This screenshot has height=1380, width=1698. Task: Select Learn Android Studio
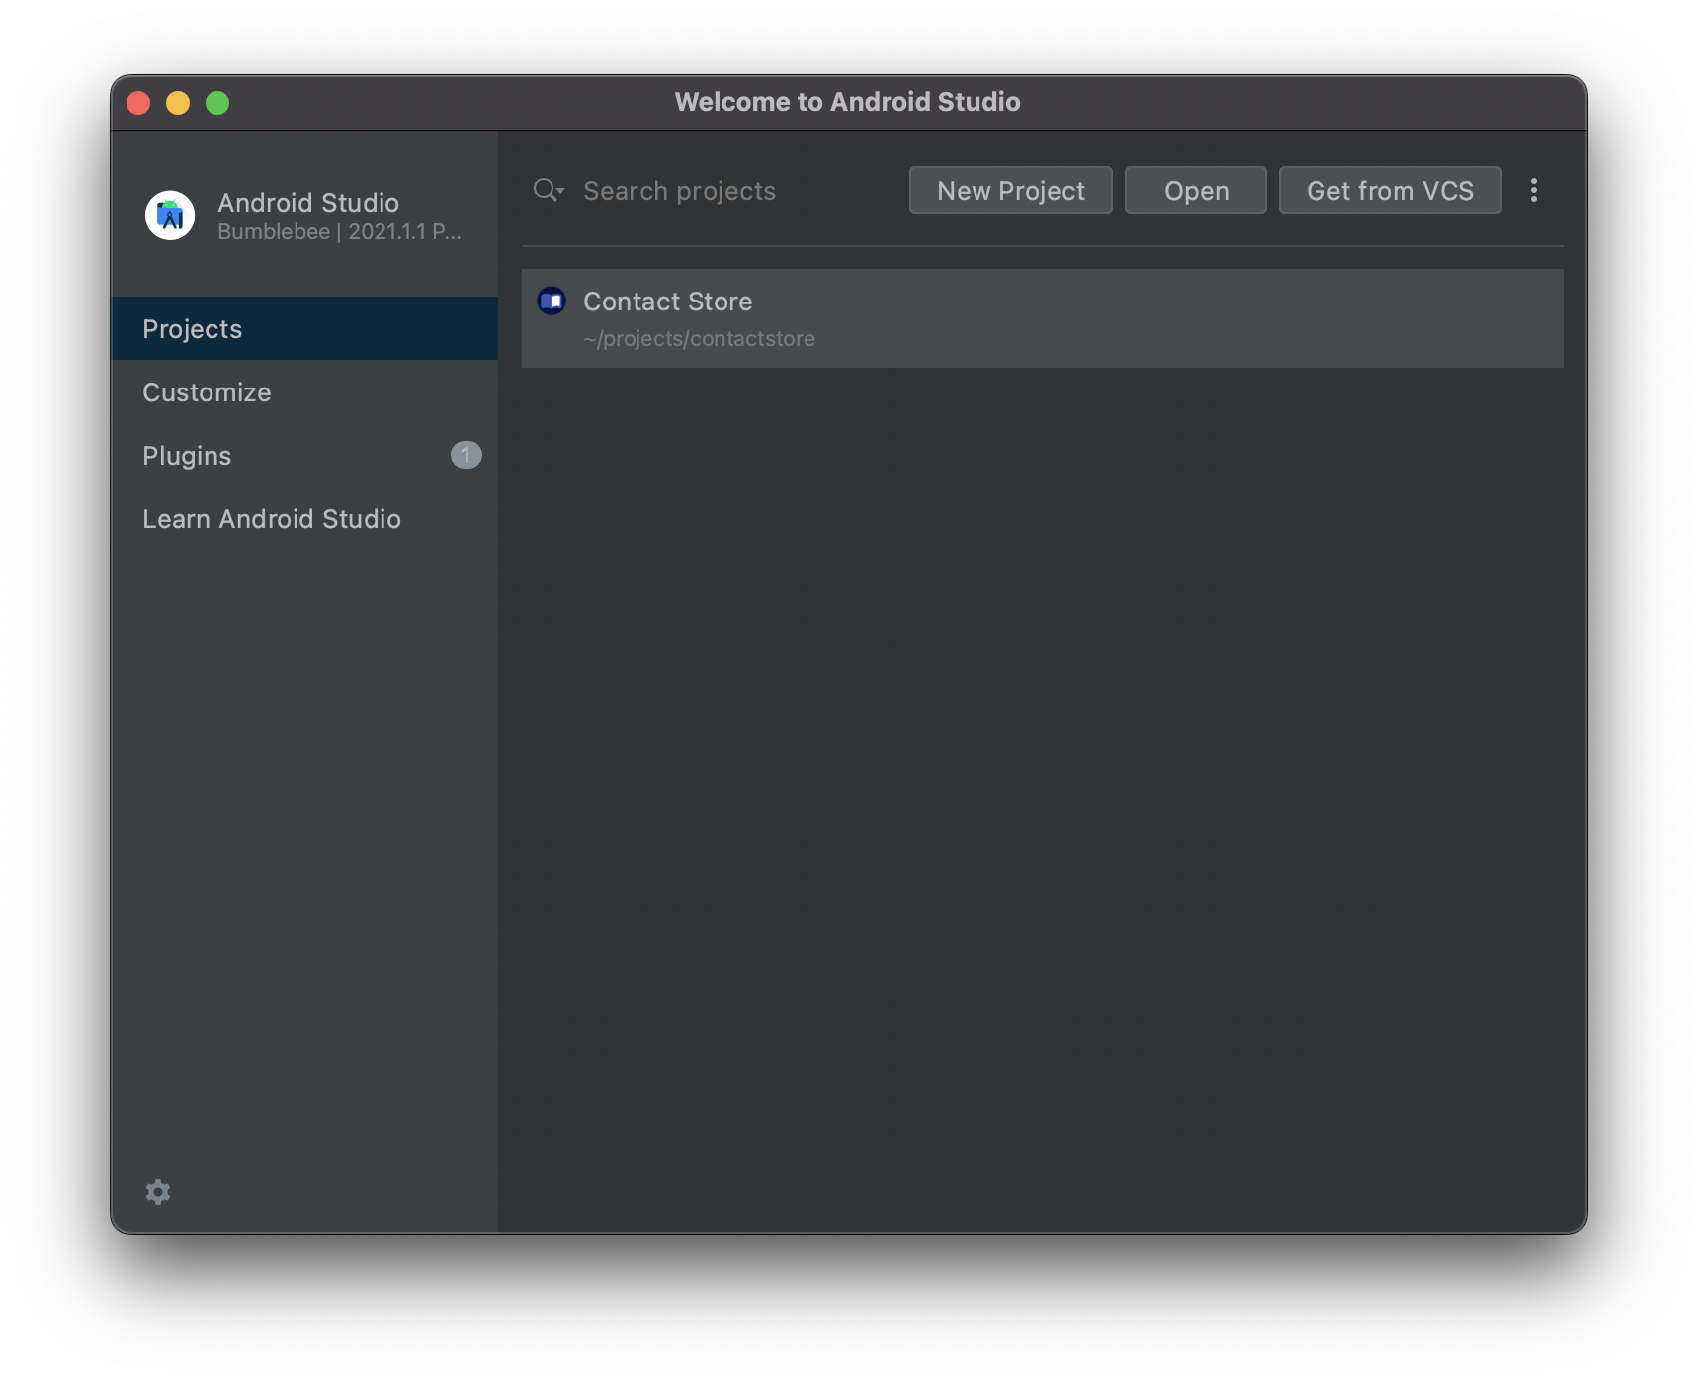click(272, 518)
